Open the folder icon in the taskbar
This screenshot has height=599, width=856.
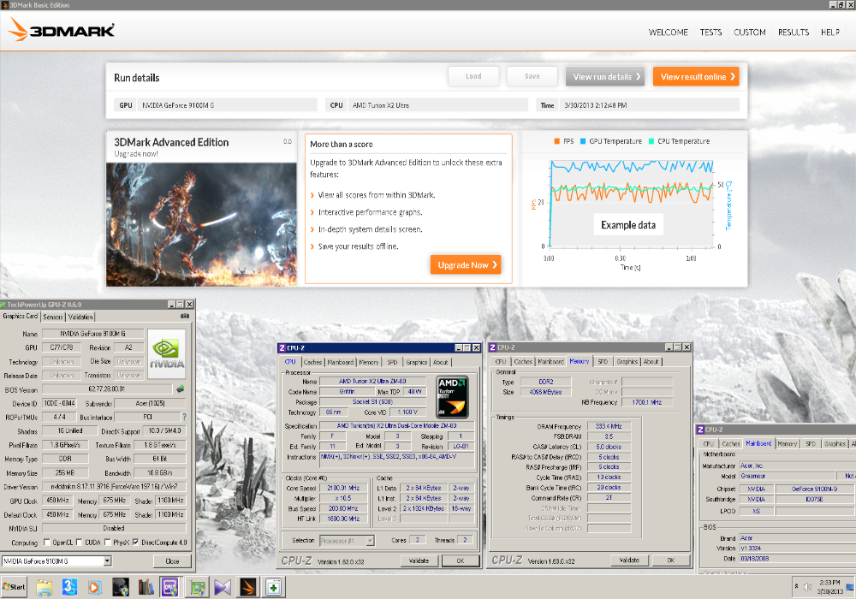coord(44,587)
